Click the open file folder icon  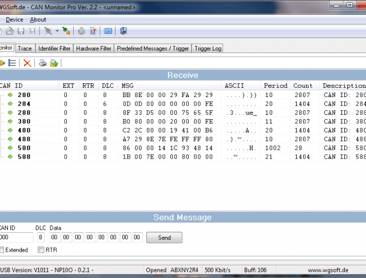[10, 31]
